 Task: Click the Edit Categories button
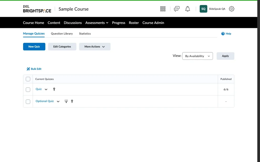pos(62,47)
